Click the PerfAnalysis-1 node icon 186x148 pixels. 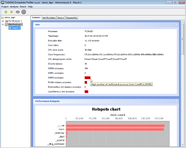[6, 21]
